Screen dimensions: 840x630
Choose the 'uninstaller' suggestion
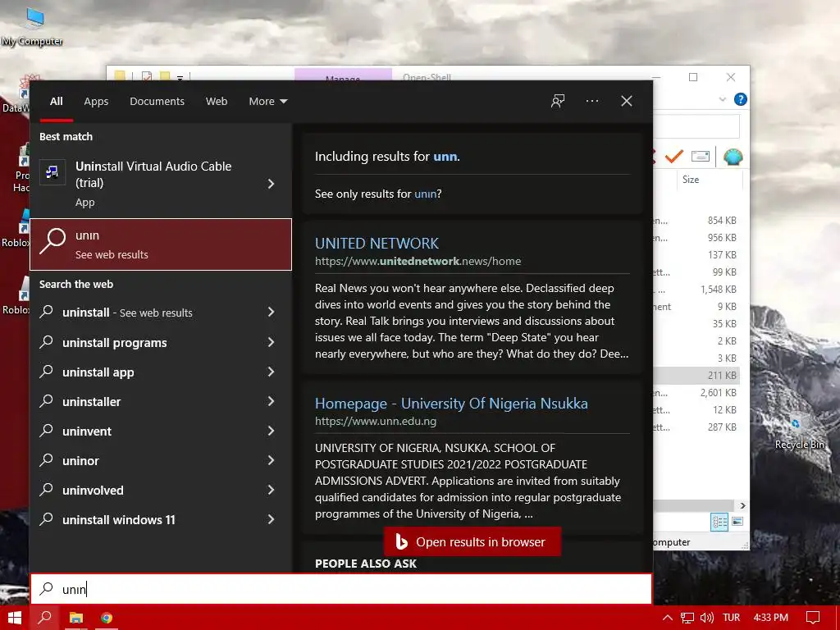click(92, 401)
